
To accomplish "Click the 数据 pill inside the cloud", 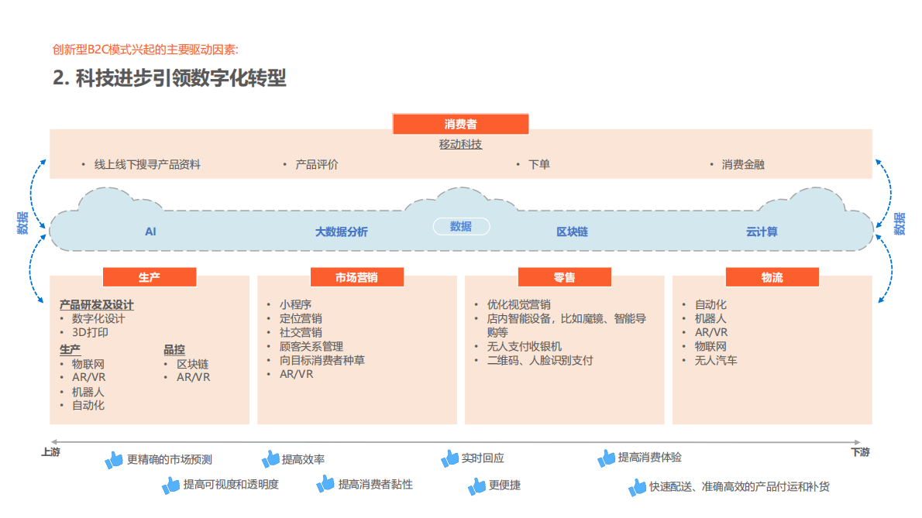I will 461,226.
